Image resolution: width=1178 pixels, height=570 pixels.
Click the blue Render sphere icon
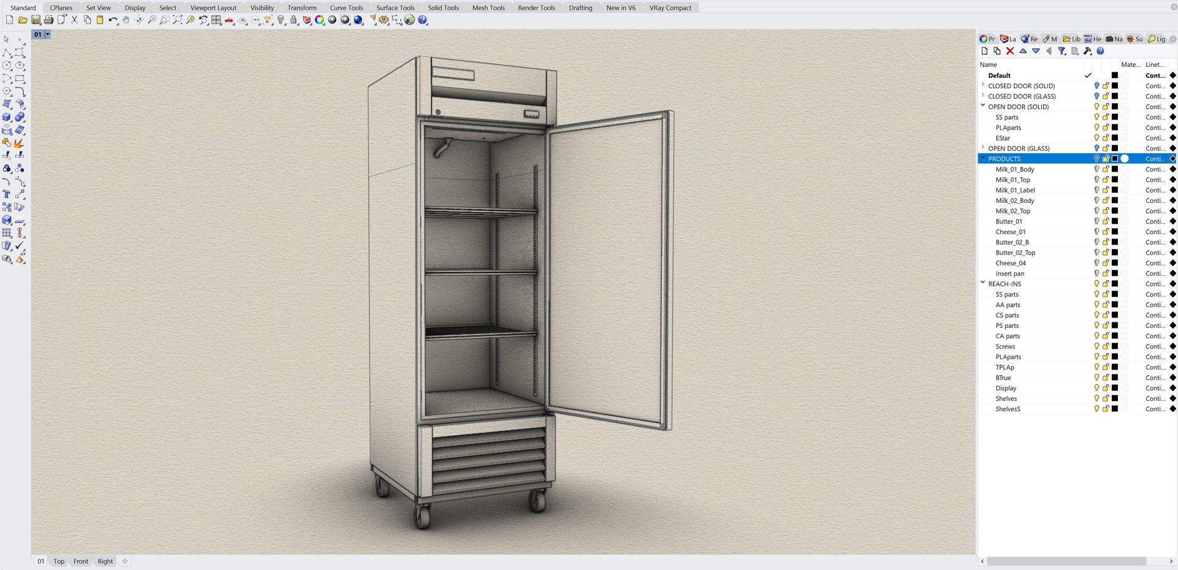coord(358,20)
